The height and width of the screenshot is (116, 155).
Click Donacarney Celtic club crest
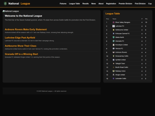113,56
